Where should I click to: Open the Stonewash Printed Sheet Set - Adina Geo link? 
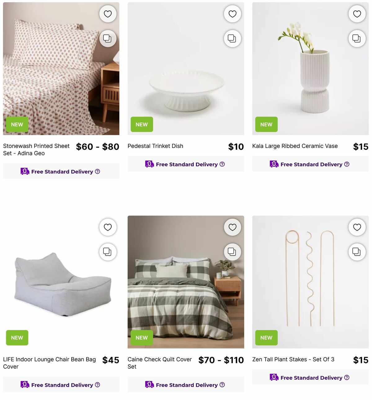click(37, 150)
